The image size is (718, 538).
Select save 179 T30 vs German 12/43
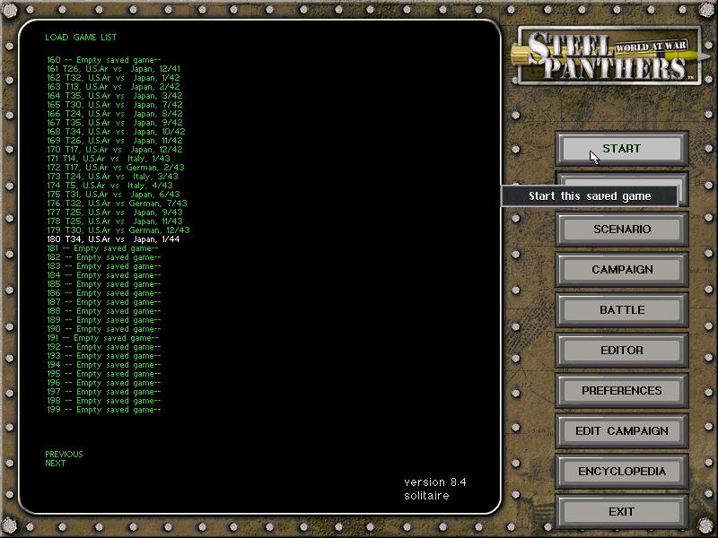pyautogui.click(x=118, y=230)
